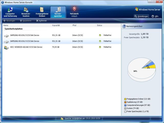Open Hilfe link
The height and width of the screenshot is (123, 164).
(x=157, y=16)
